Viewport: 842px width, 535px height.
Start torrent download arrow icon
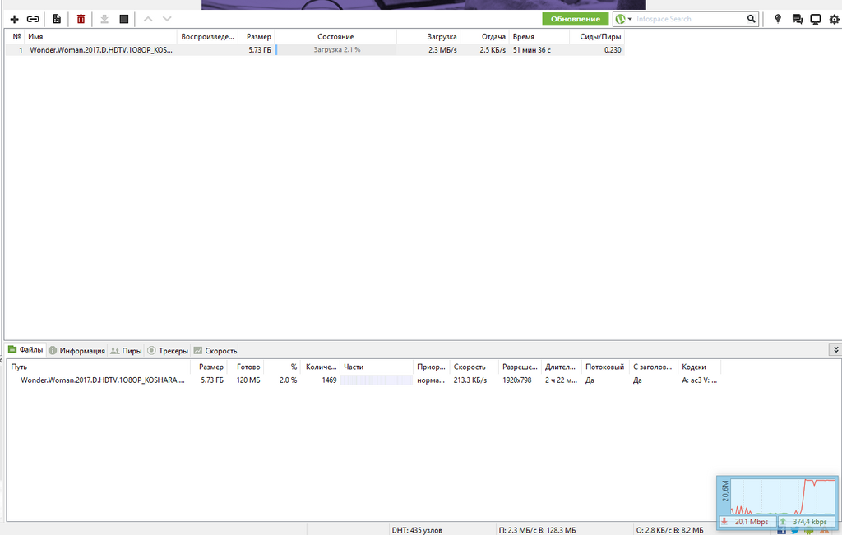[x=104, y=19]
